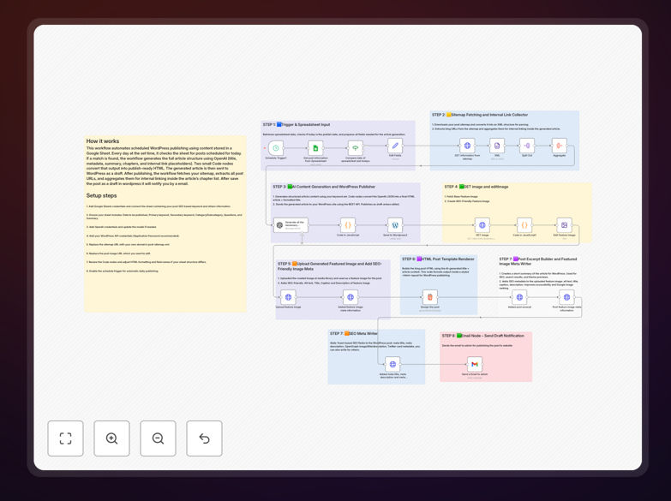Select the XML node
The image size is (671, 501).
497,146
